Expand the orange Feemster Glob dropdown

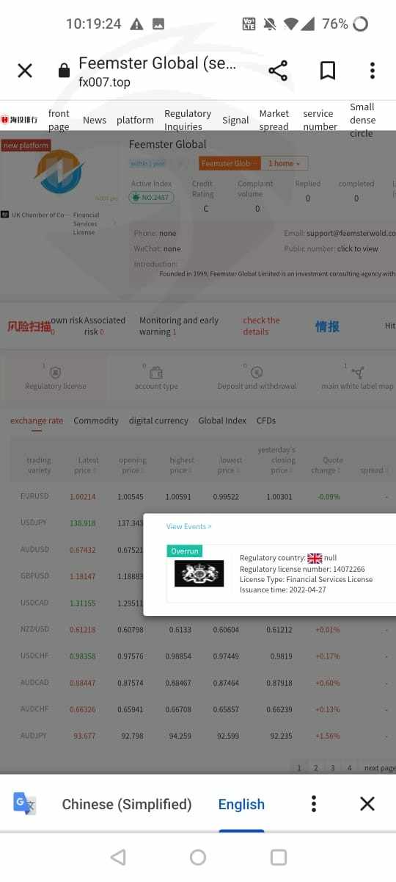(229, 163)
